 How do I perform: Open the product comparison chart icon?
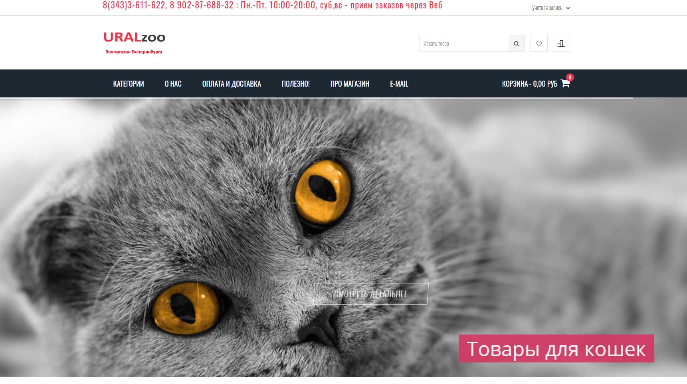pos(561,44)
